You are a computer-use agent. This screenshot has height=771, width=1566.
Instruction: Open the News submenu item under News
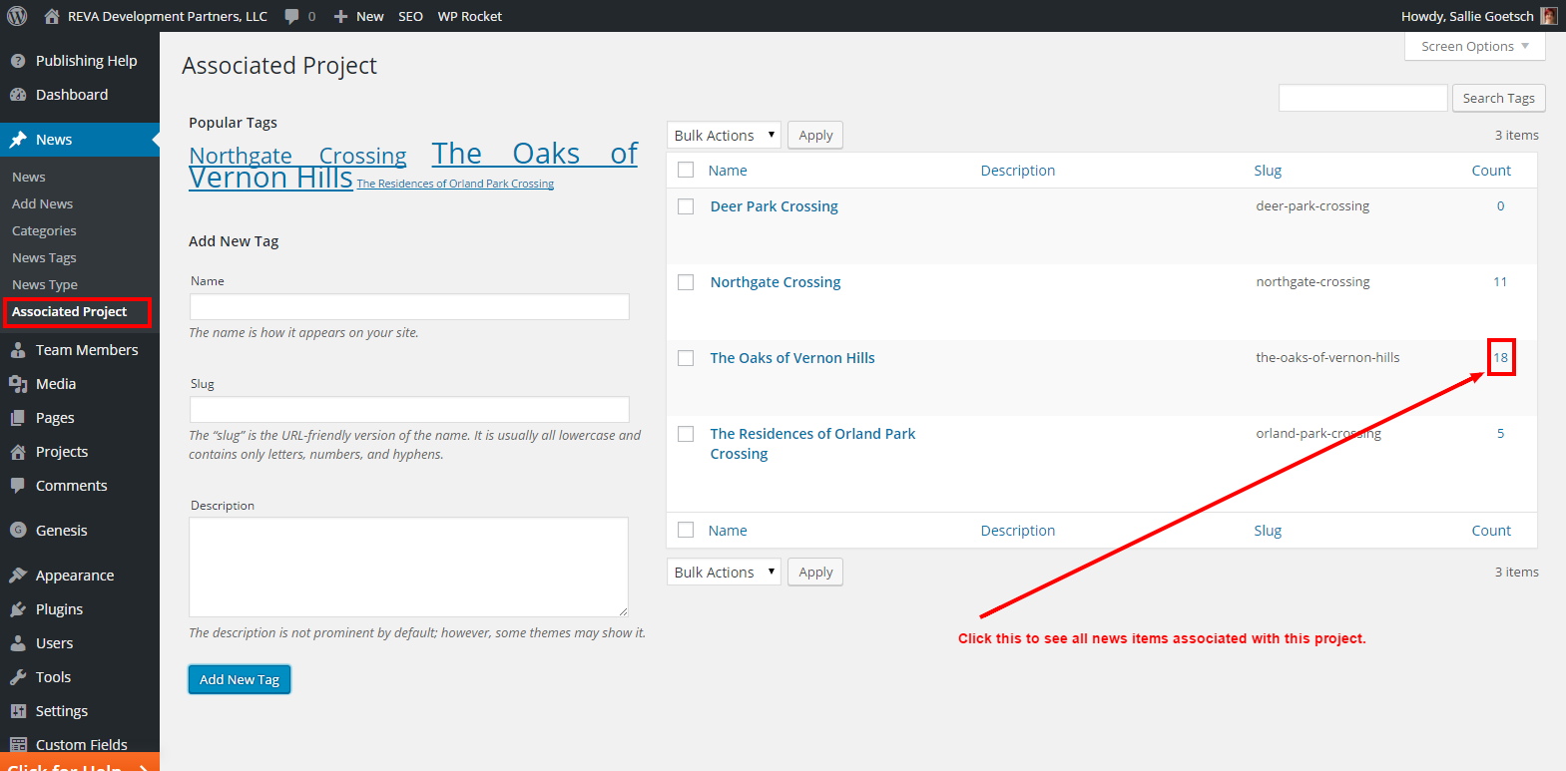click(x=29, y=177)
